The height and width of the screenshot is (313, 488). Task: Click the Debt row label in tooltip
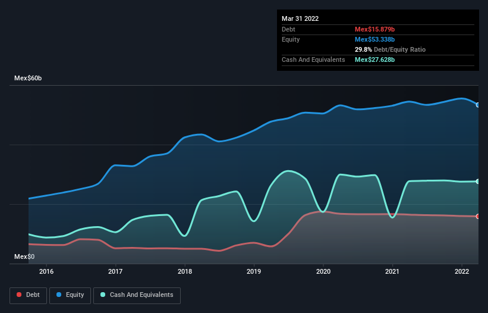click(x=288, y=29)
